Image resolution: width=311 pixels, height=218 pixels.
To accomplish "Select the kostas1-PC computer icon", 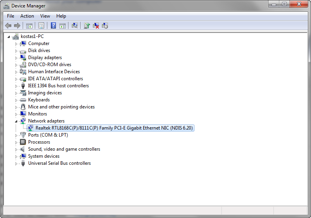I will click(16, 36).
